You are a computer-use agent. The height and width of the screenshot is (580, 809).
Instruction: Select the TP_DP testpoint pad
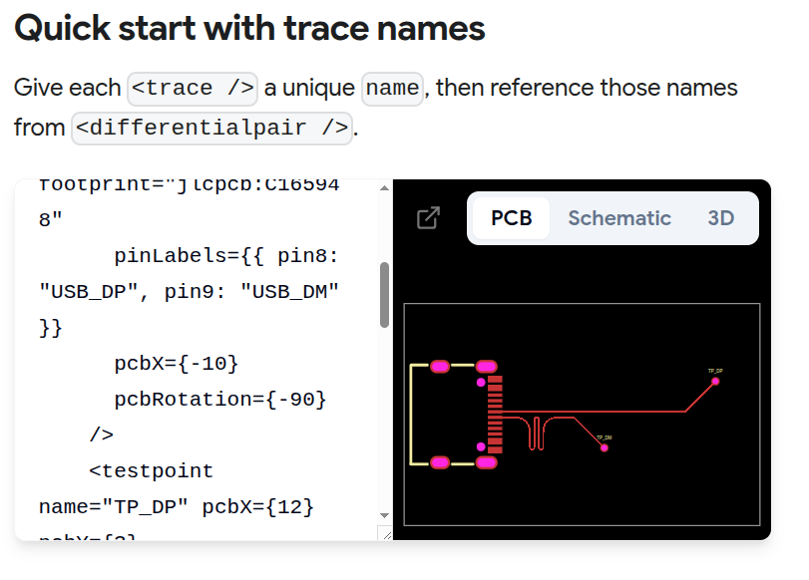click(x=715, y=382)
